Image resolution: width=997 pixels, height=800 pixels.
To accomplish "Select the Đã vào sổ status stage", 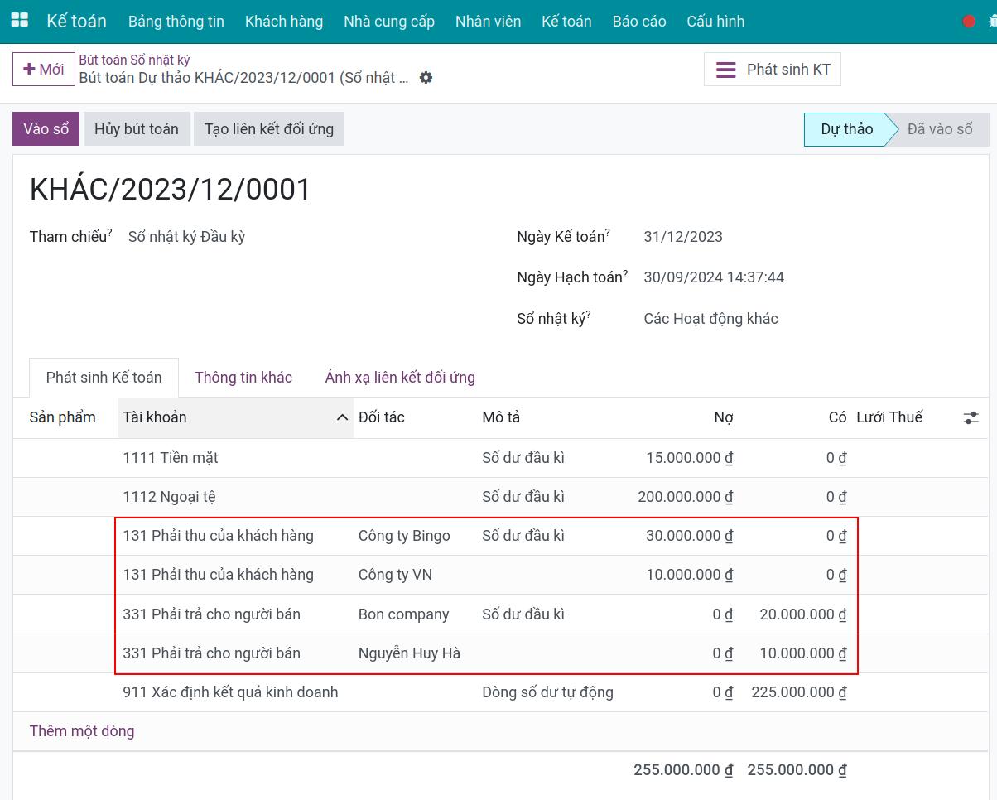I will click(x=940, y=129).
